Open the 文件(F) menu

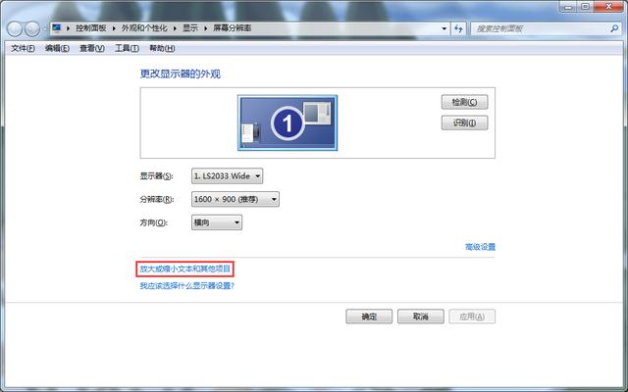tap(23, 48)
